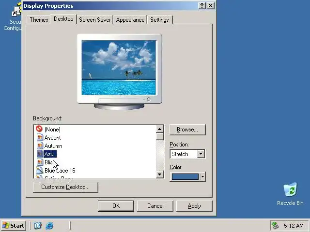The image size is (310, 232).
Task: Click the network tray icon near clock
Action: [275, 226]
